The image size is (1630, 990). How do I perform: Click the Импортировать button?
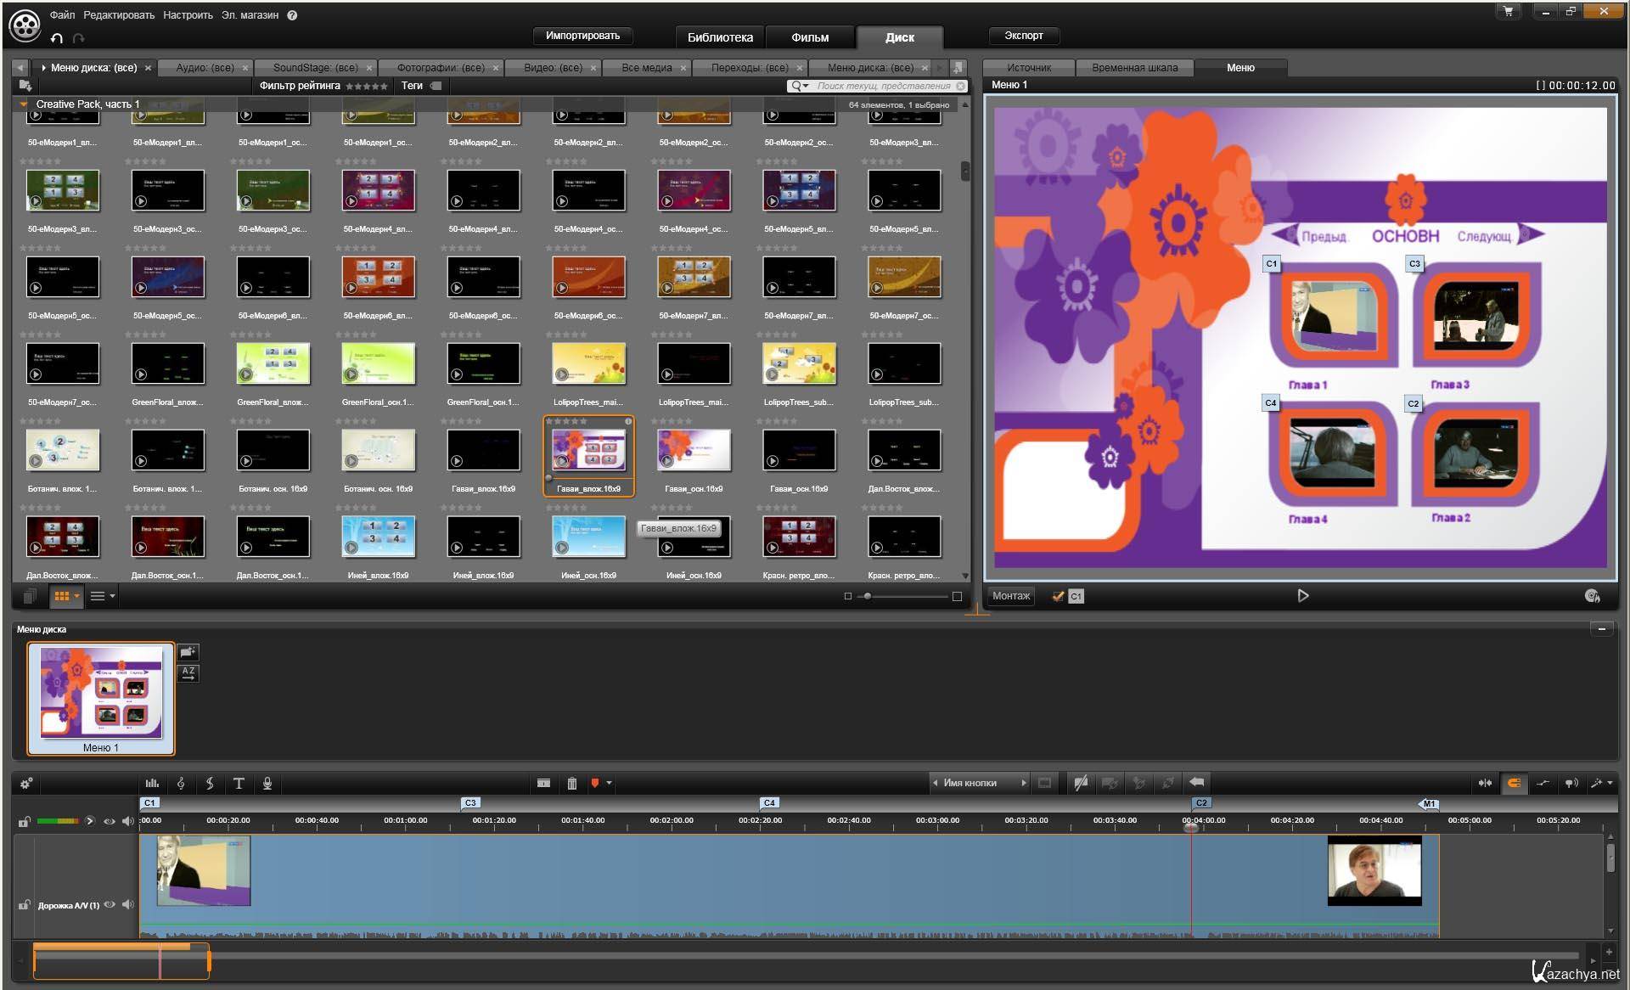582,36
